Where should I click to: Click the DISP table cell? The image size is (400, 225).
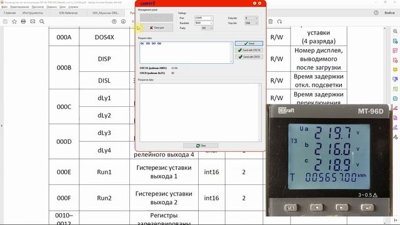[104, 59]
